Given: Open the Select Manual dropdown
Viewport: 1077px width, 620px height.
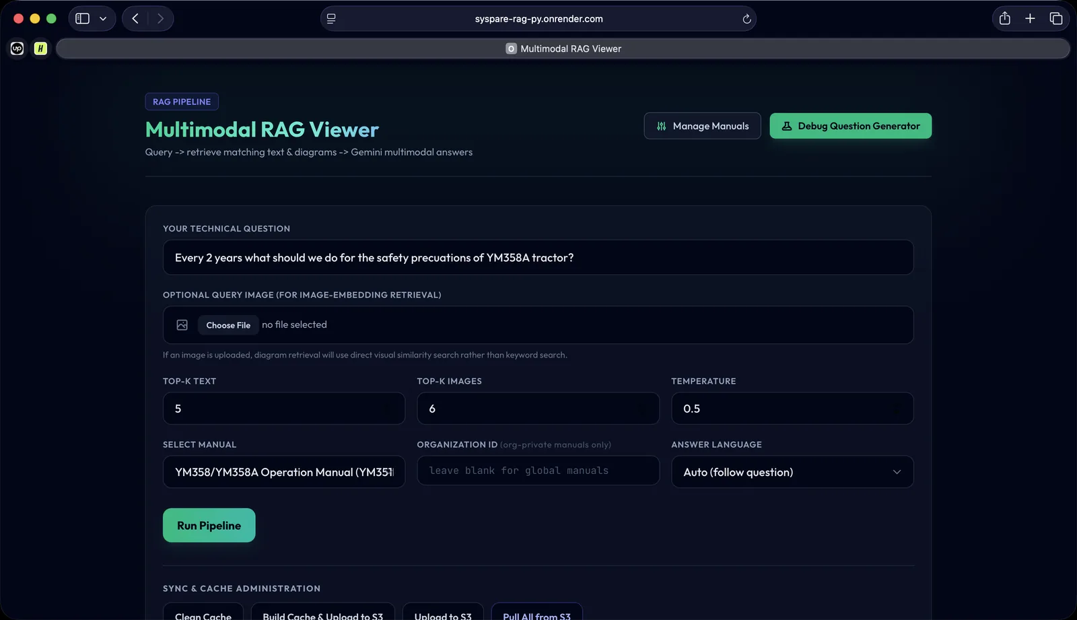Looking at the screenshot, I should tap(283, 472).
